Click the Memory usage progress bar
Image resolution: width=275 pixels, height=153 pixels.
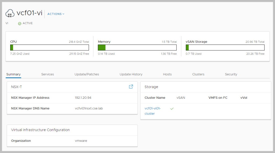[x=137, y=48]
